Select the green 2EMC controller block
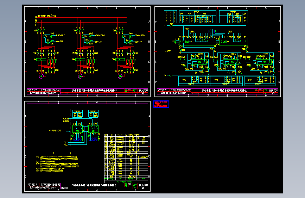 233,42
